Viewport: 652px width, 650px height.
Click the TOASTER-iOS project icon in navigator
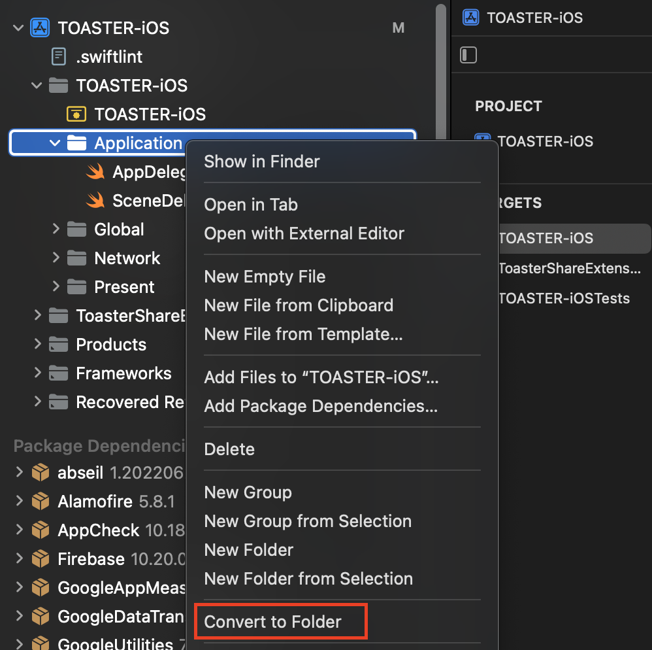click(x=40, y=28)
